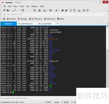Click the font settings icon

[x=56, y=10]
